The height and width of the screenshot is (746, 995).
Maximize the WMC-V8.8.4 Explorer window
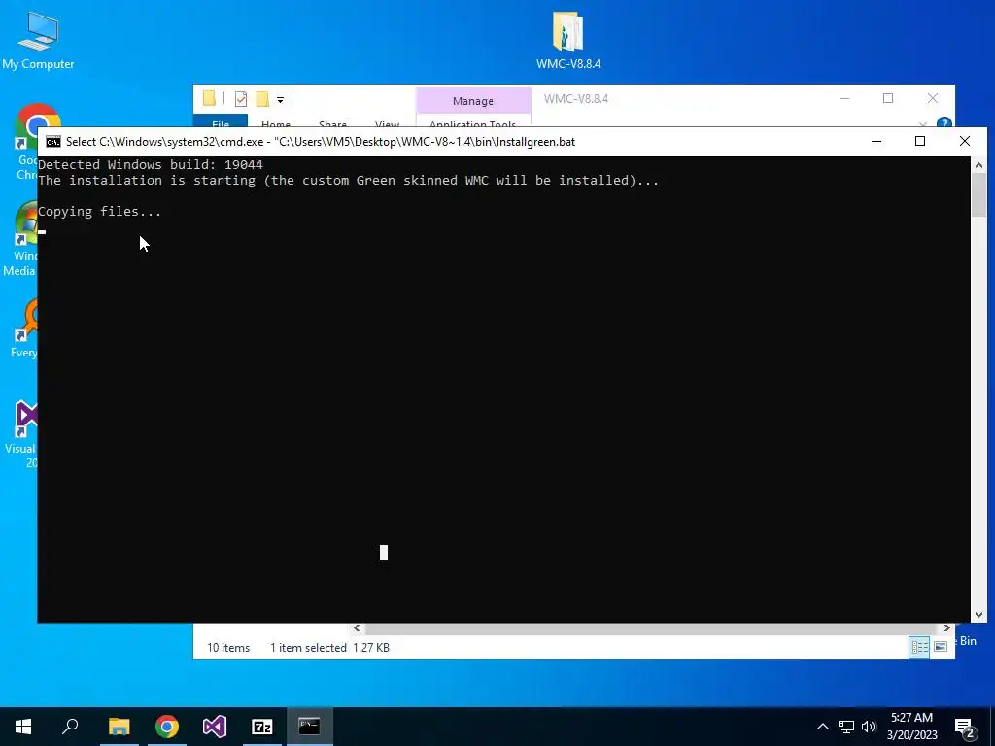coord(888,98)
